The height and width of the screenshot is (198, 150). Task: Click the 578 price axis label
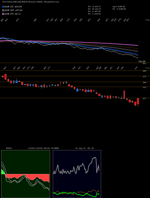tap(144, 76)
